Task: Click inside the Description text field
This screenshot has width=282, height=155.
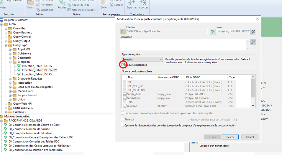Action: point(183,45)
